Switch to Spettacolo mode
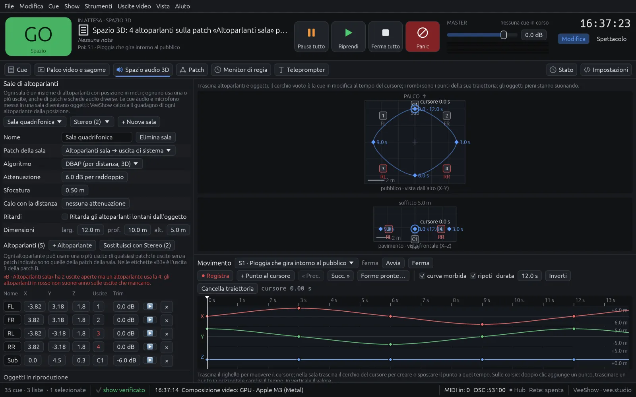The width and height of the screenshot is (636, 397). (611, 39)
